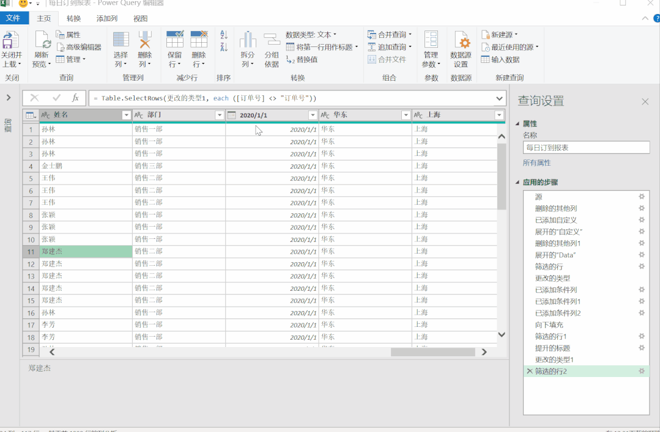Open Recent Sources (最近使用的源) dropdown
This screenshot has width=660, height=432.
coord(510,47)
